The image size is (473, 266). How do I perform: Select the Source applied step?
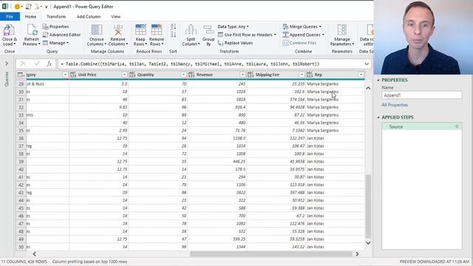[x=421, y=126]
